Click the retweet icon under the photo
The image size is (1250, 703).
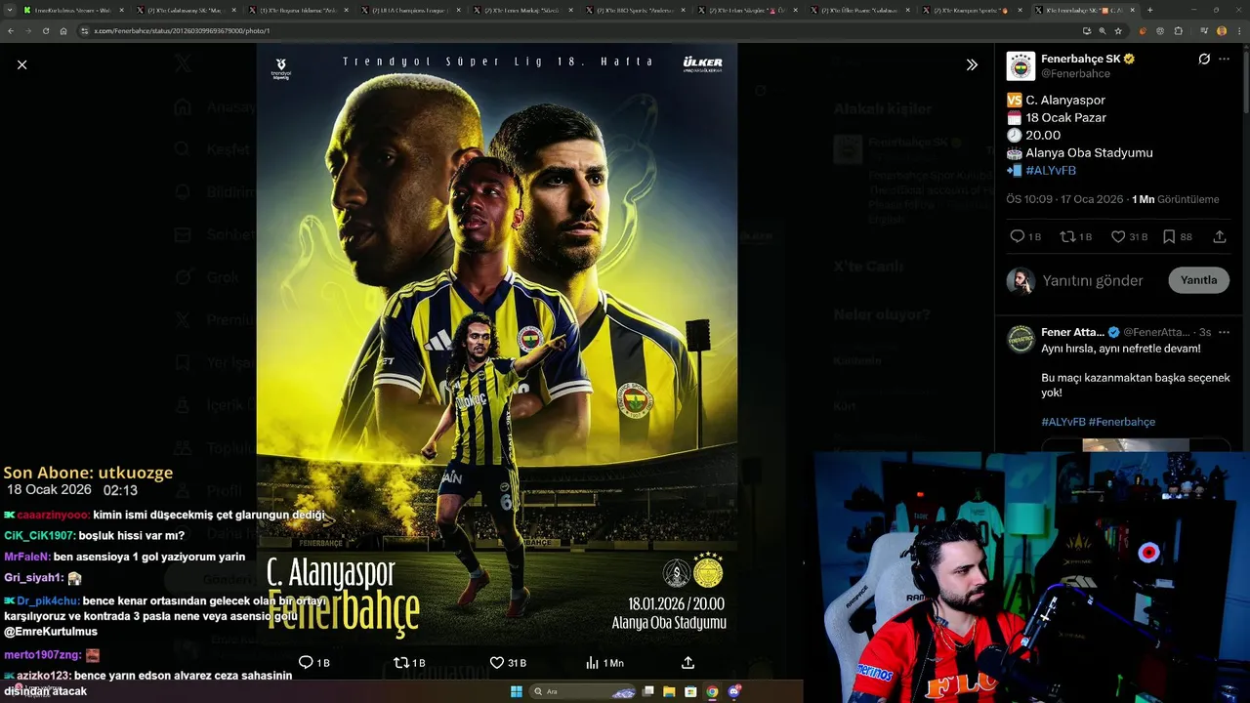[x=400, y=662]
